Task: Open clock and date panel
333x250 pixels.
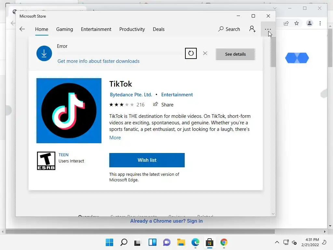Action: click(310, 242)
